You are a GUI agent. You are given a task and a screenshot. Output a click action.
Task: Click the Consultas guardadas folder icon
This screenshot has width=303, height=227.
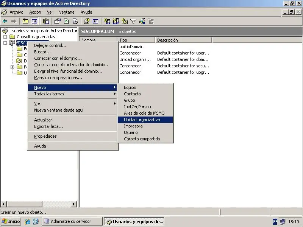tap(12, 36)
